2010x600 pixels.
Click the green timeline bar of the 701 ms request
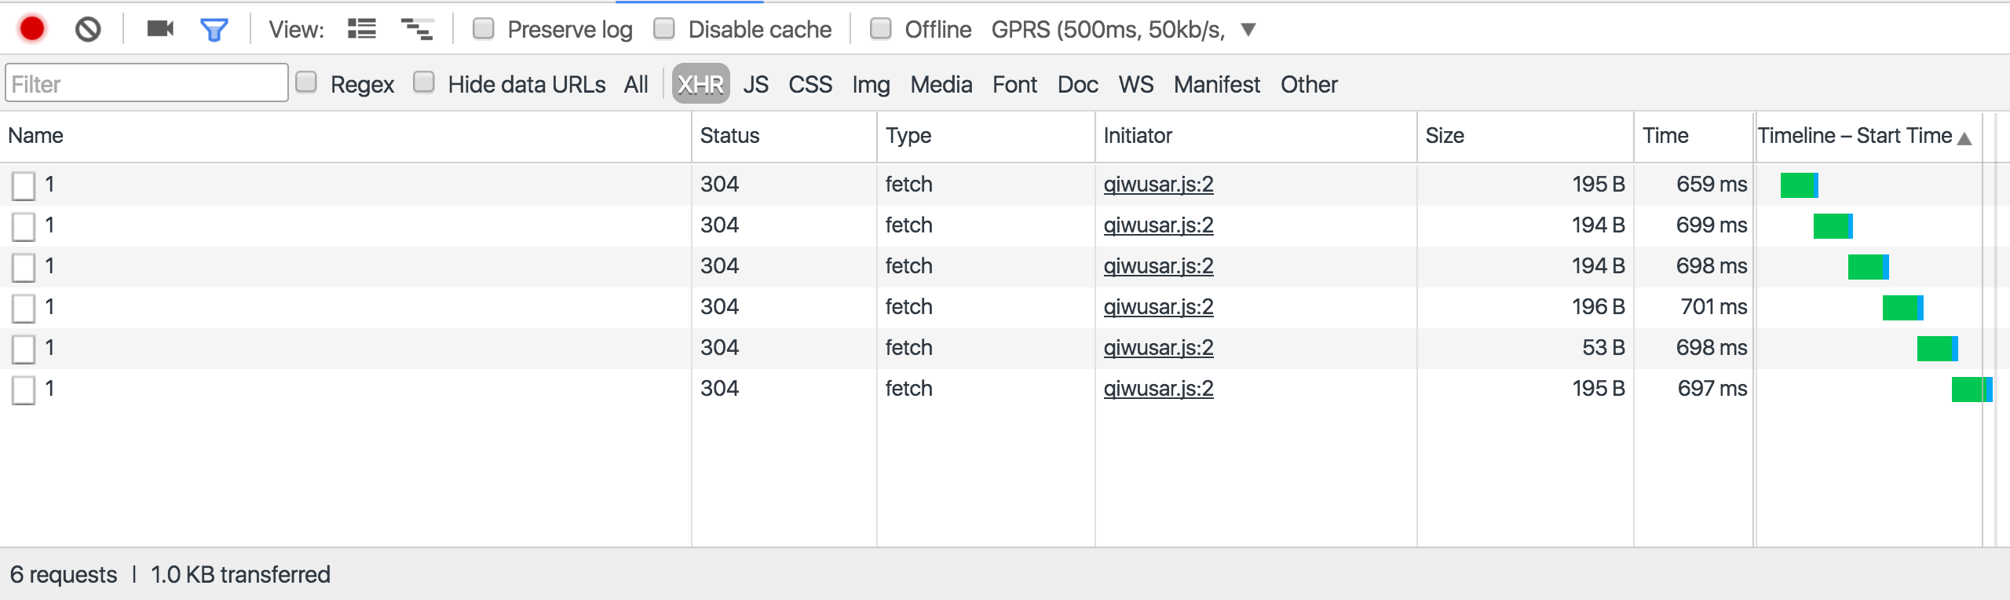[1900, 308]
